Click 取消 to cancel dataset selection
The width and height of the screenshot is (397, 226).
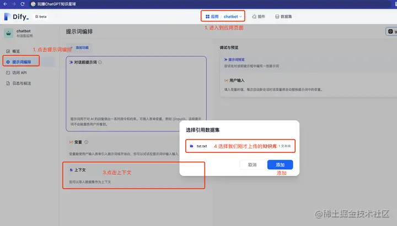pyautogui.click(x=252, y=164)
